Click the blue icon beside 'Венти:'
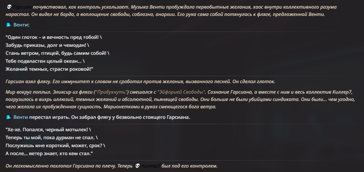 point(9,25)
